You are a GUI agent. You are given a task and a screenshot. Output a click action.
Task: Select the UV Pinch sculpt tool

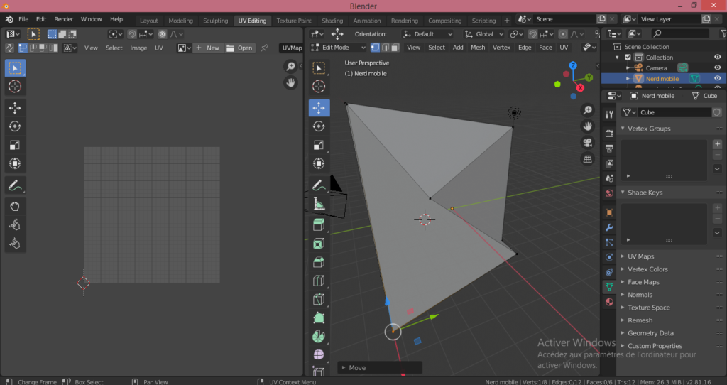click(15, 244)
